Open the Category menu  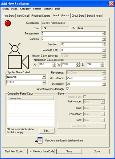(25, 9)
